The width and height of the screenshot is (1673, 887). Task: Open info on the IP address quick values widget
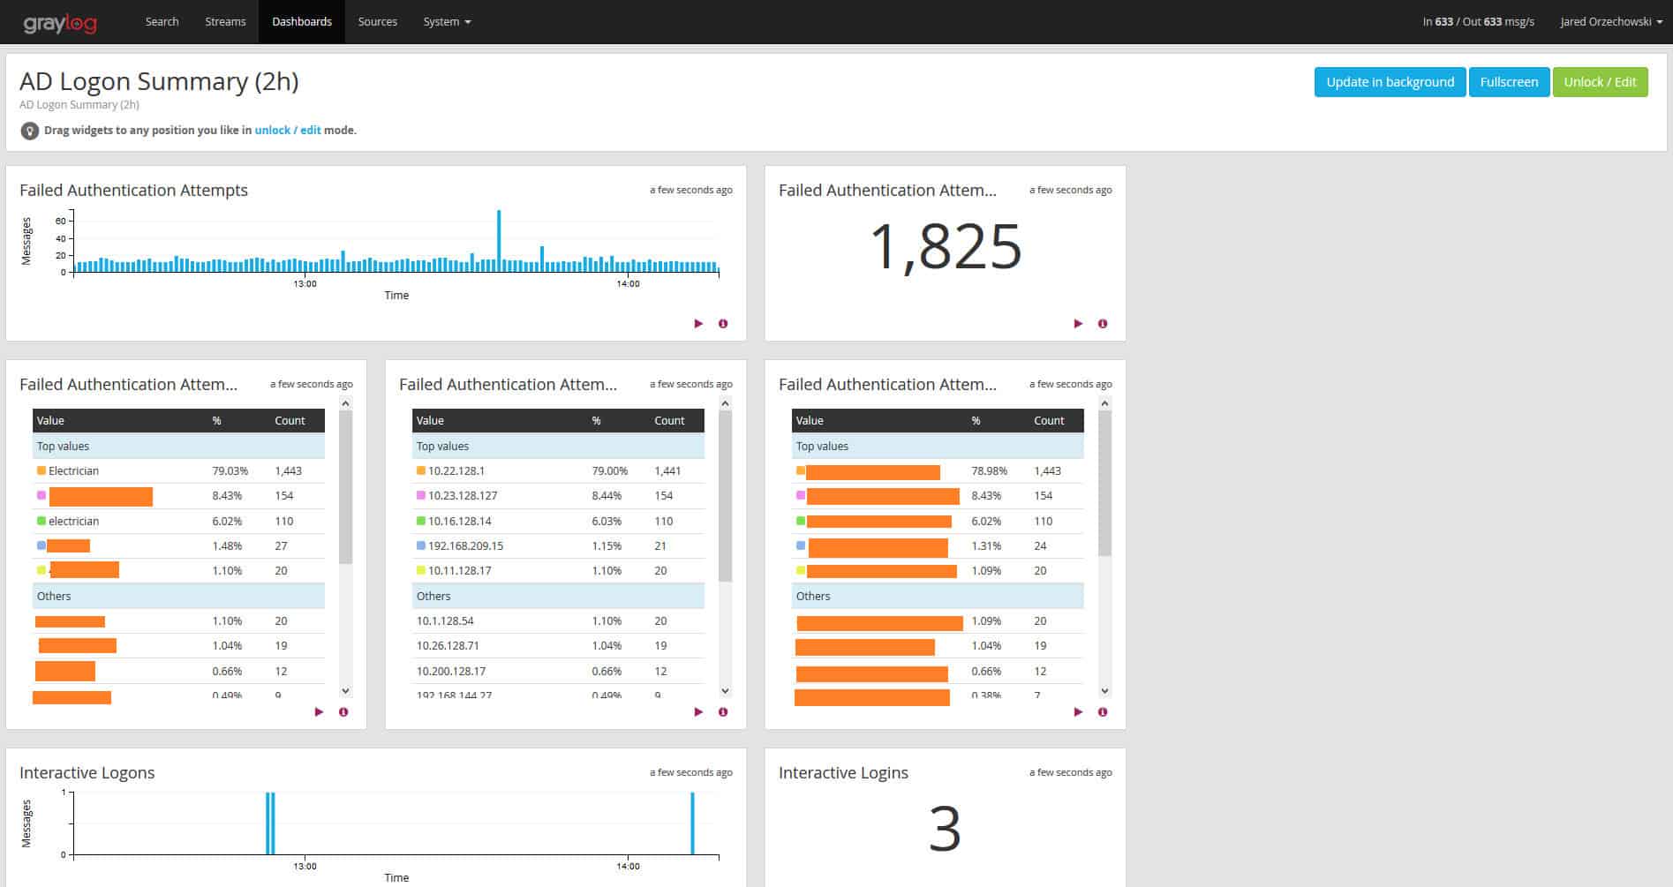723,712
